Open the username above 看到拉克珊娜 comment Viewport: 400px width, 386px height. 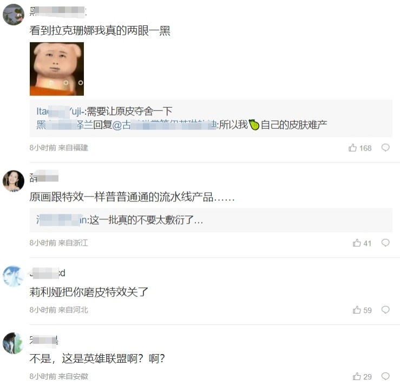point(58,11)
